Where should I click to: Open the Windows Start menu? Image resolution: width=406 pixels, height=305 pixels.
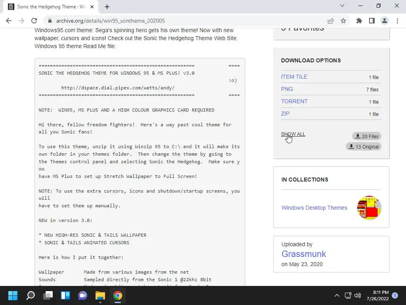pyautogui.click(x=13, y=295)
